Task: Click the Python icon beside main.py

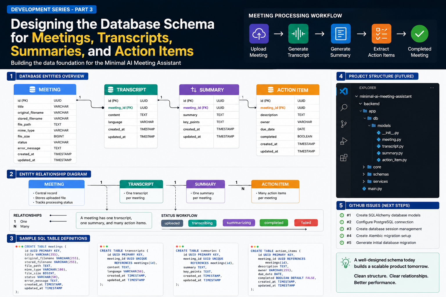Action: [x=364, y=189]
